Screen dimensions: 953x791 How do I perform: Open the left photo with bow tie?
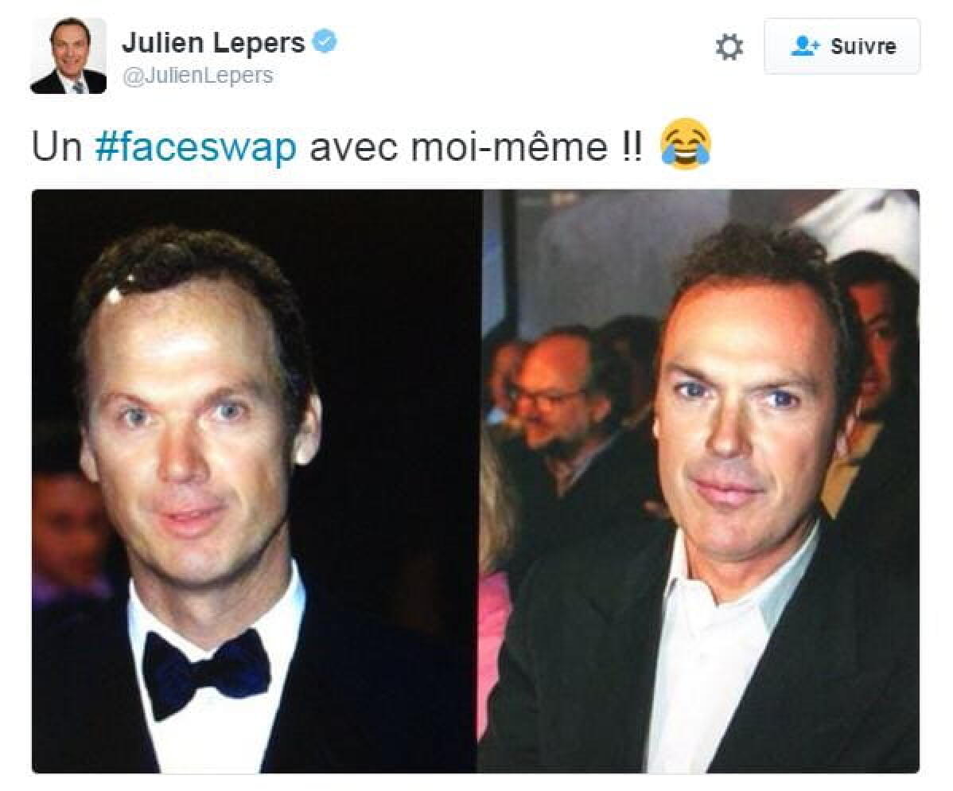coord(254,481)
